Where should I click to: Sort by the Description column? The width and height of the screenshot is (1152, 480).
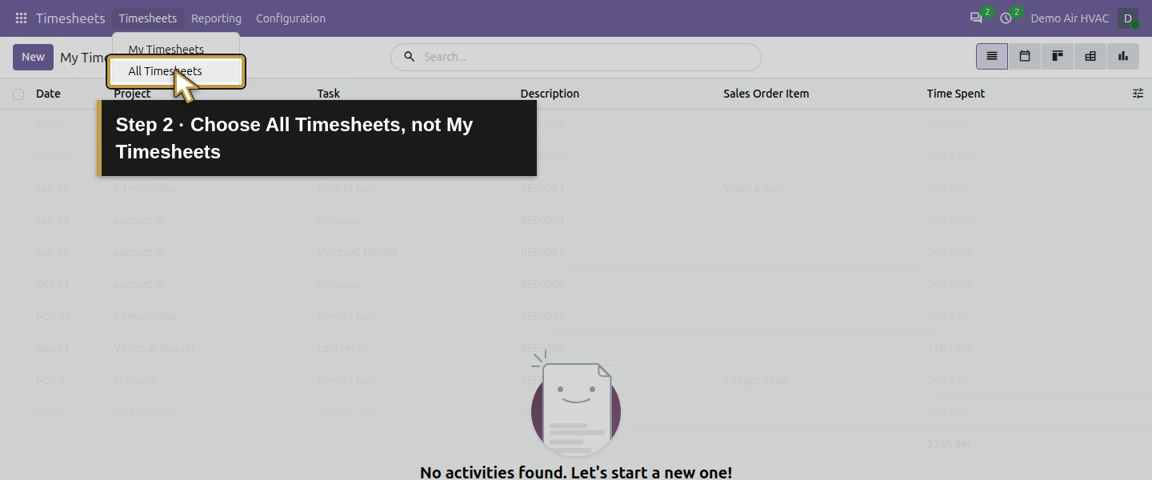tap(550, 94)
